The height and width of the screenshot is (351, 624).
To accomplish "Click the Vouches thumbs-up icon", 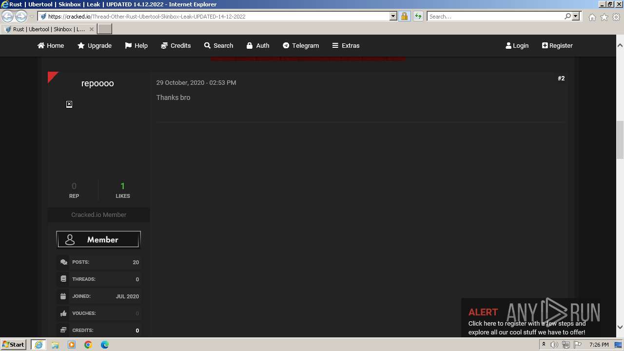I will 63,313.
